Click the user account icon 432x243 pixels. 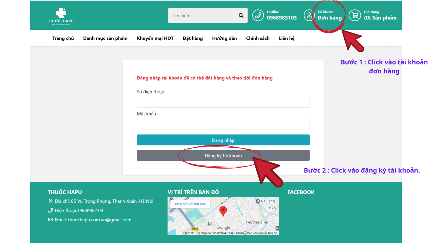pyautogui.click(x=309, y=15)
